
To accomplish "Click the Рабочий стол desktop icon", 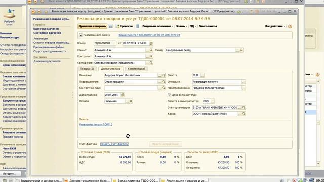I will tap(9, 17).
